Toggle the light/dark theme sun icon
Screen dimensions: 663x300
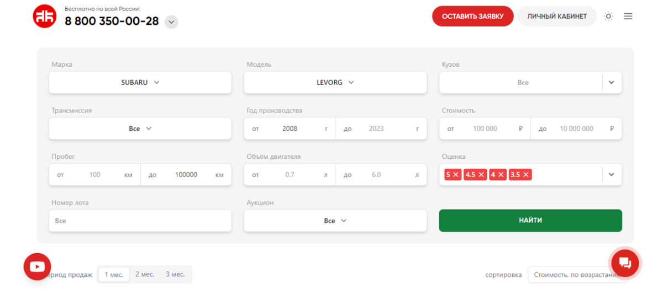coord(608,17)
